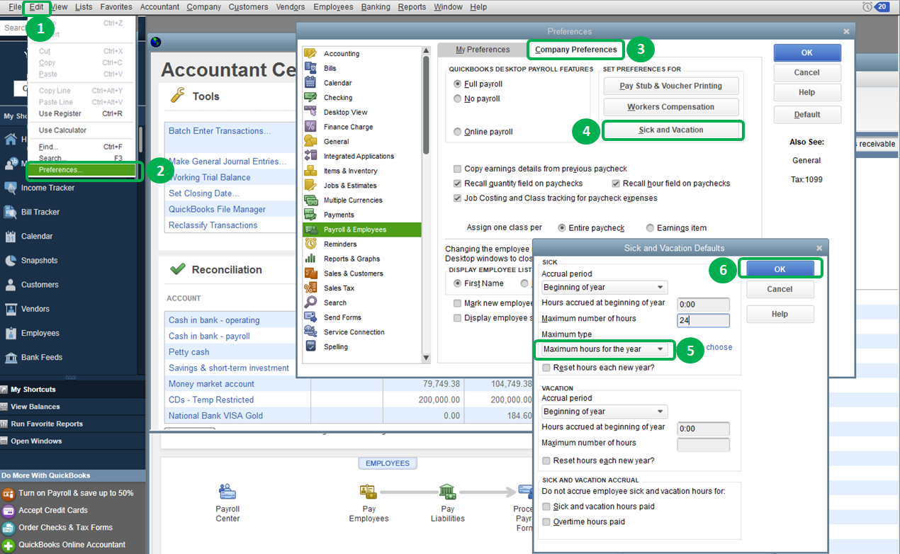Click Vacation maximum number of hours field
Image resolution: width=900 pixels, height=554 pixels.
point(703,445)
